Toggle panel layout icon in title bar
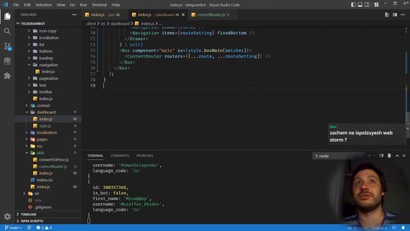The height and width of the screenshot is (231, 410). 360,4
